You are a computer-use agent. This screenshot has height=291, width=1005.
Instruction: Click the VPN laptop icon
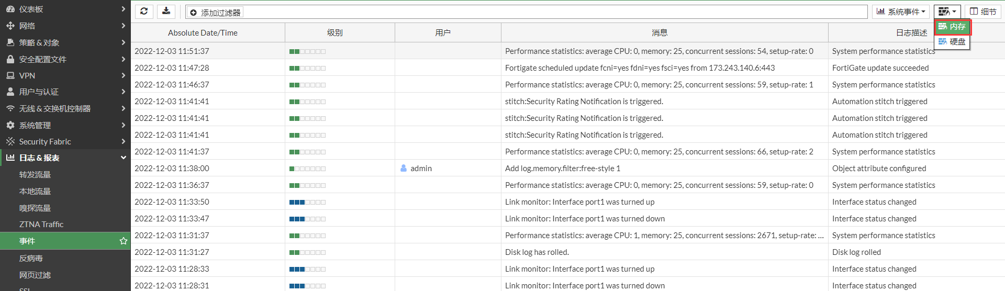pos(10,75)
